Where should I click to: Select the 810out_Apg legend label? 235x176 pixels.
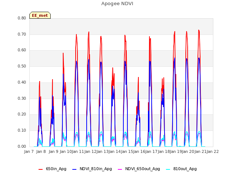coord(185,169)
